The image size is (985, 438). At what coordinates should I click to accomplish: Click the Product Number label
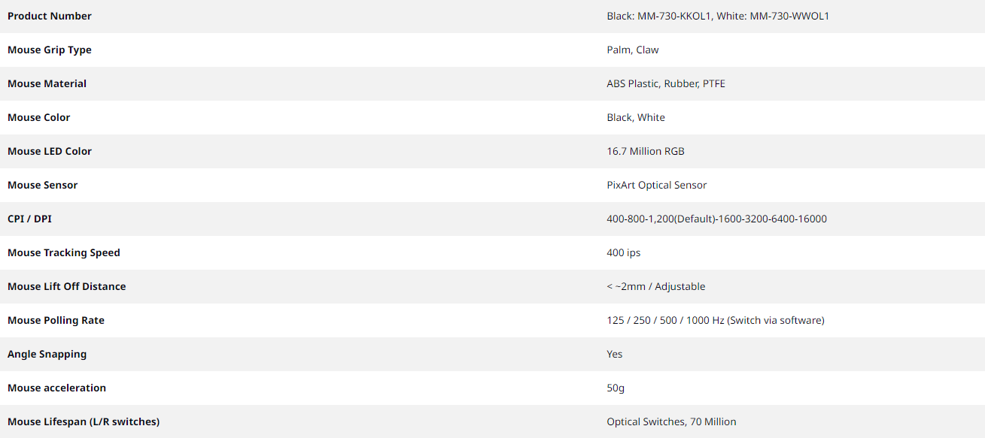pyautogui.click(x=50, y=16)
